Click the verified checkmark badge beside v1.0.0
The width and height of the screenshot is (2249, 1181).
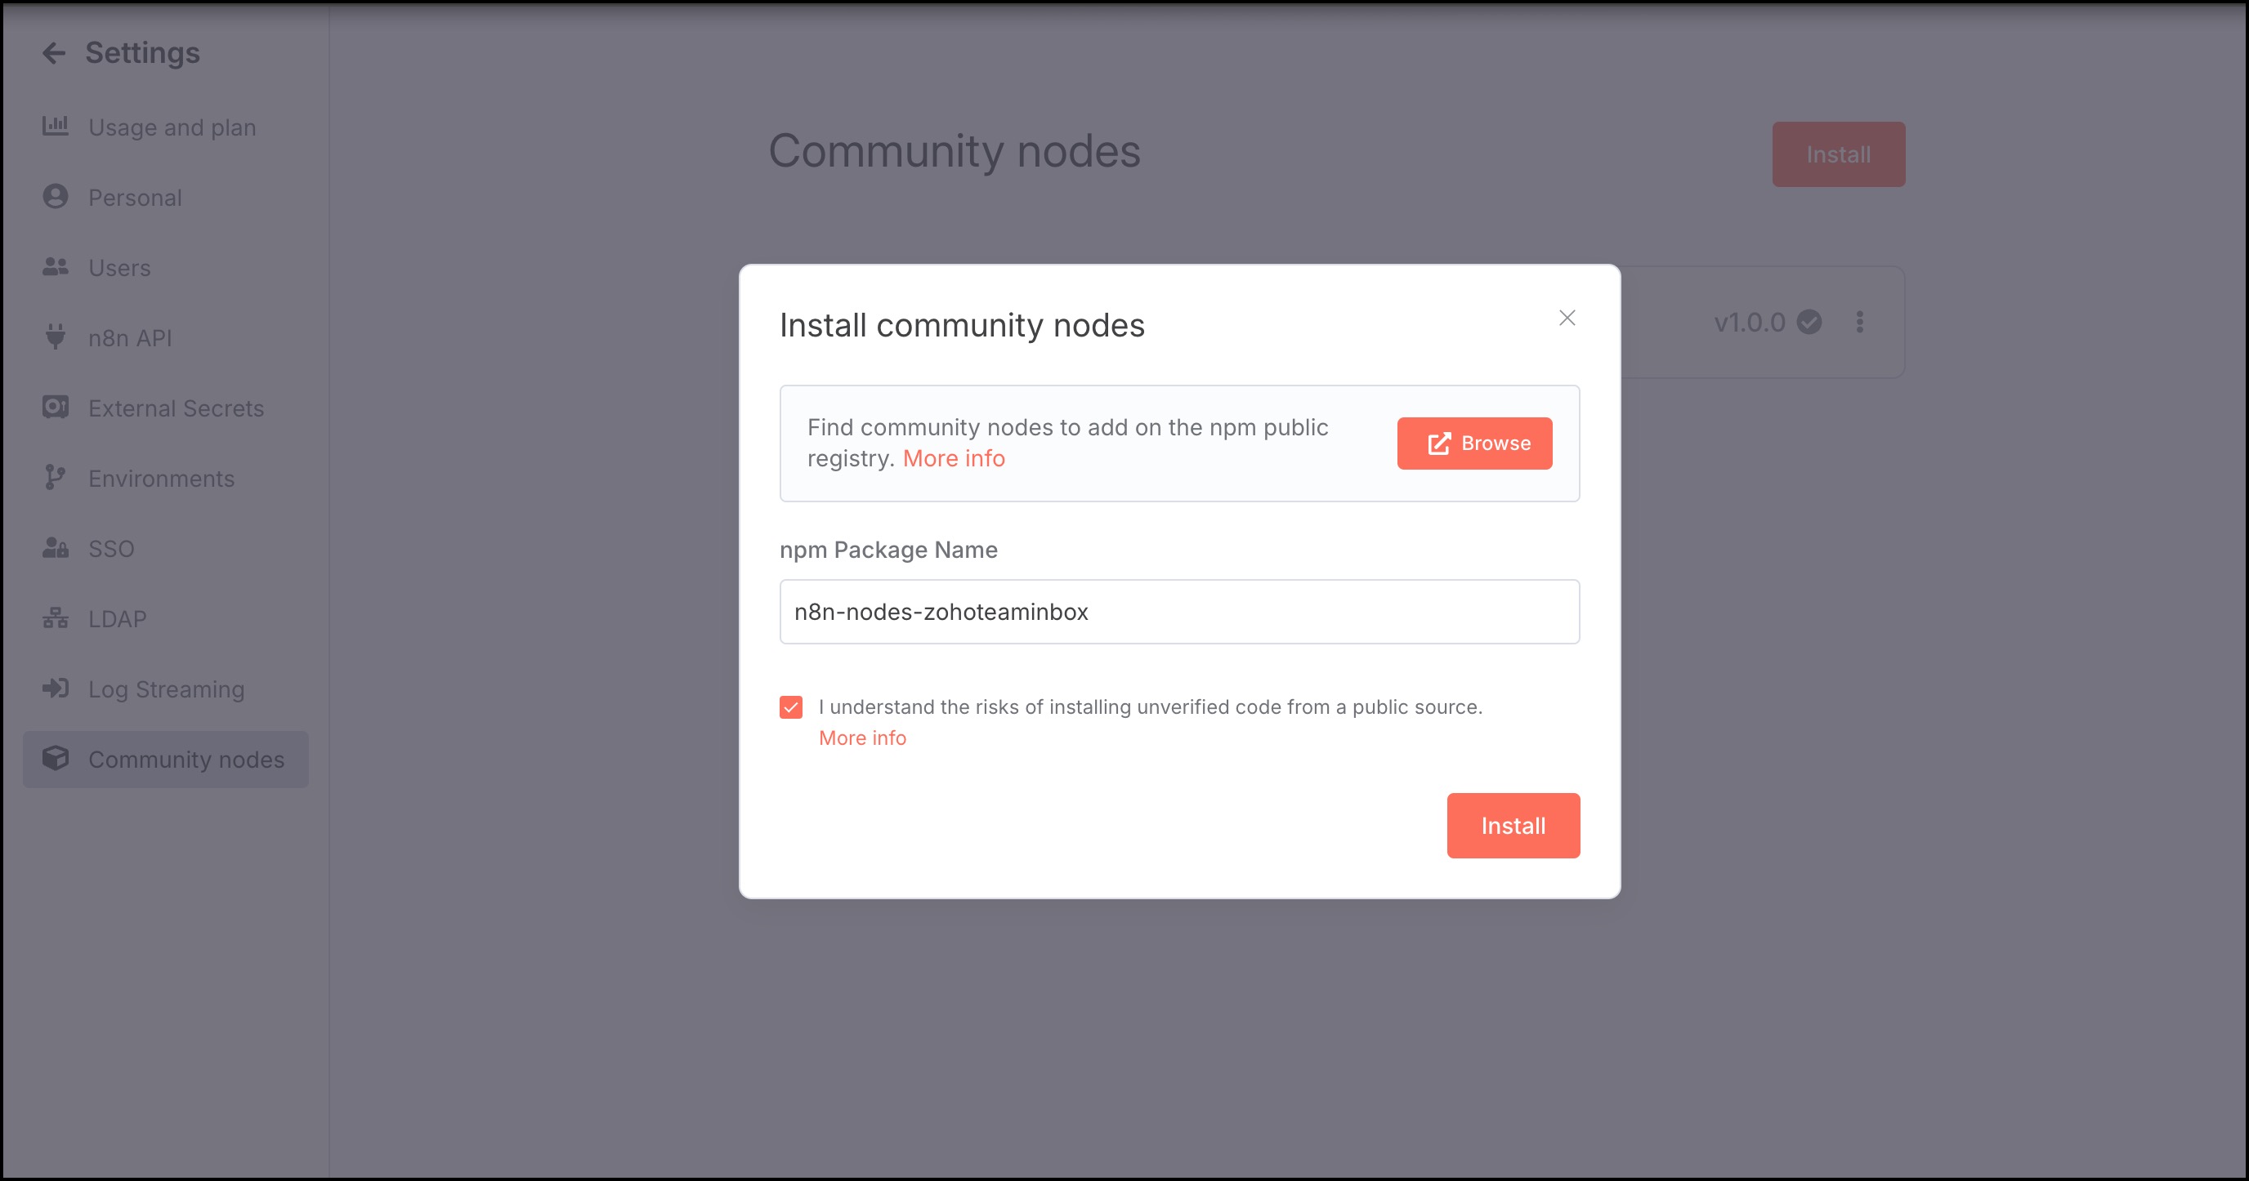click(1809, 322)
